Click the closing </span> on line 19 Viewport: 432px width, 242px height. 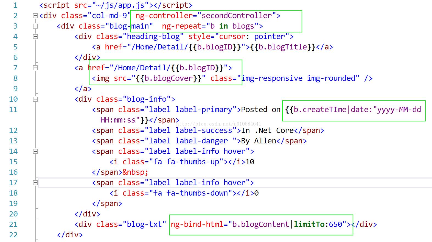(107, 204)
